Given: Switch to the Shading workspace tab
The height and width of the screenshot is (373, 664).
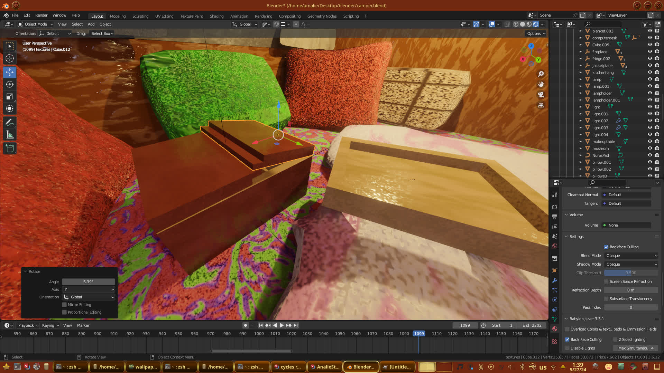Looking at the screenshot, I should click(x=216, y=16).
